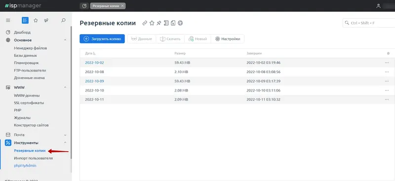Click the 59.43 MB size of 2022-10-02
Screen dimensions: 395x181
click(182, 63)
